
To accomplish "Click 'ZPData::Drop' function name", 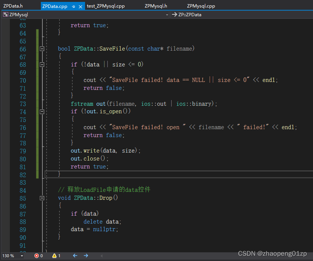I will pos(93,198).
